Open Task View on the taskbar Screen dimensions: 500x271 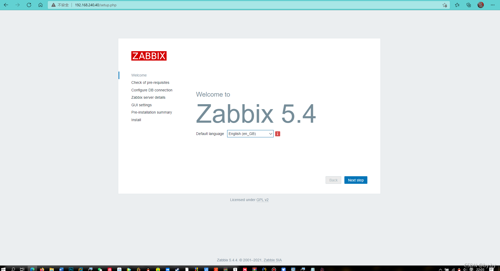coord(22,269)
